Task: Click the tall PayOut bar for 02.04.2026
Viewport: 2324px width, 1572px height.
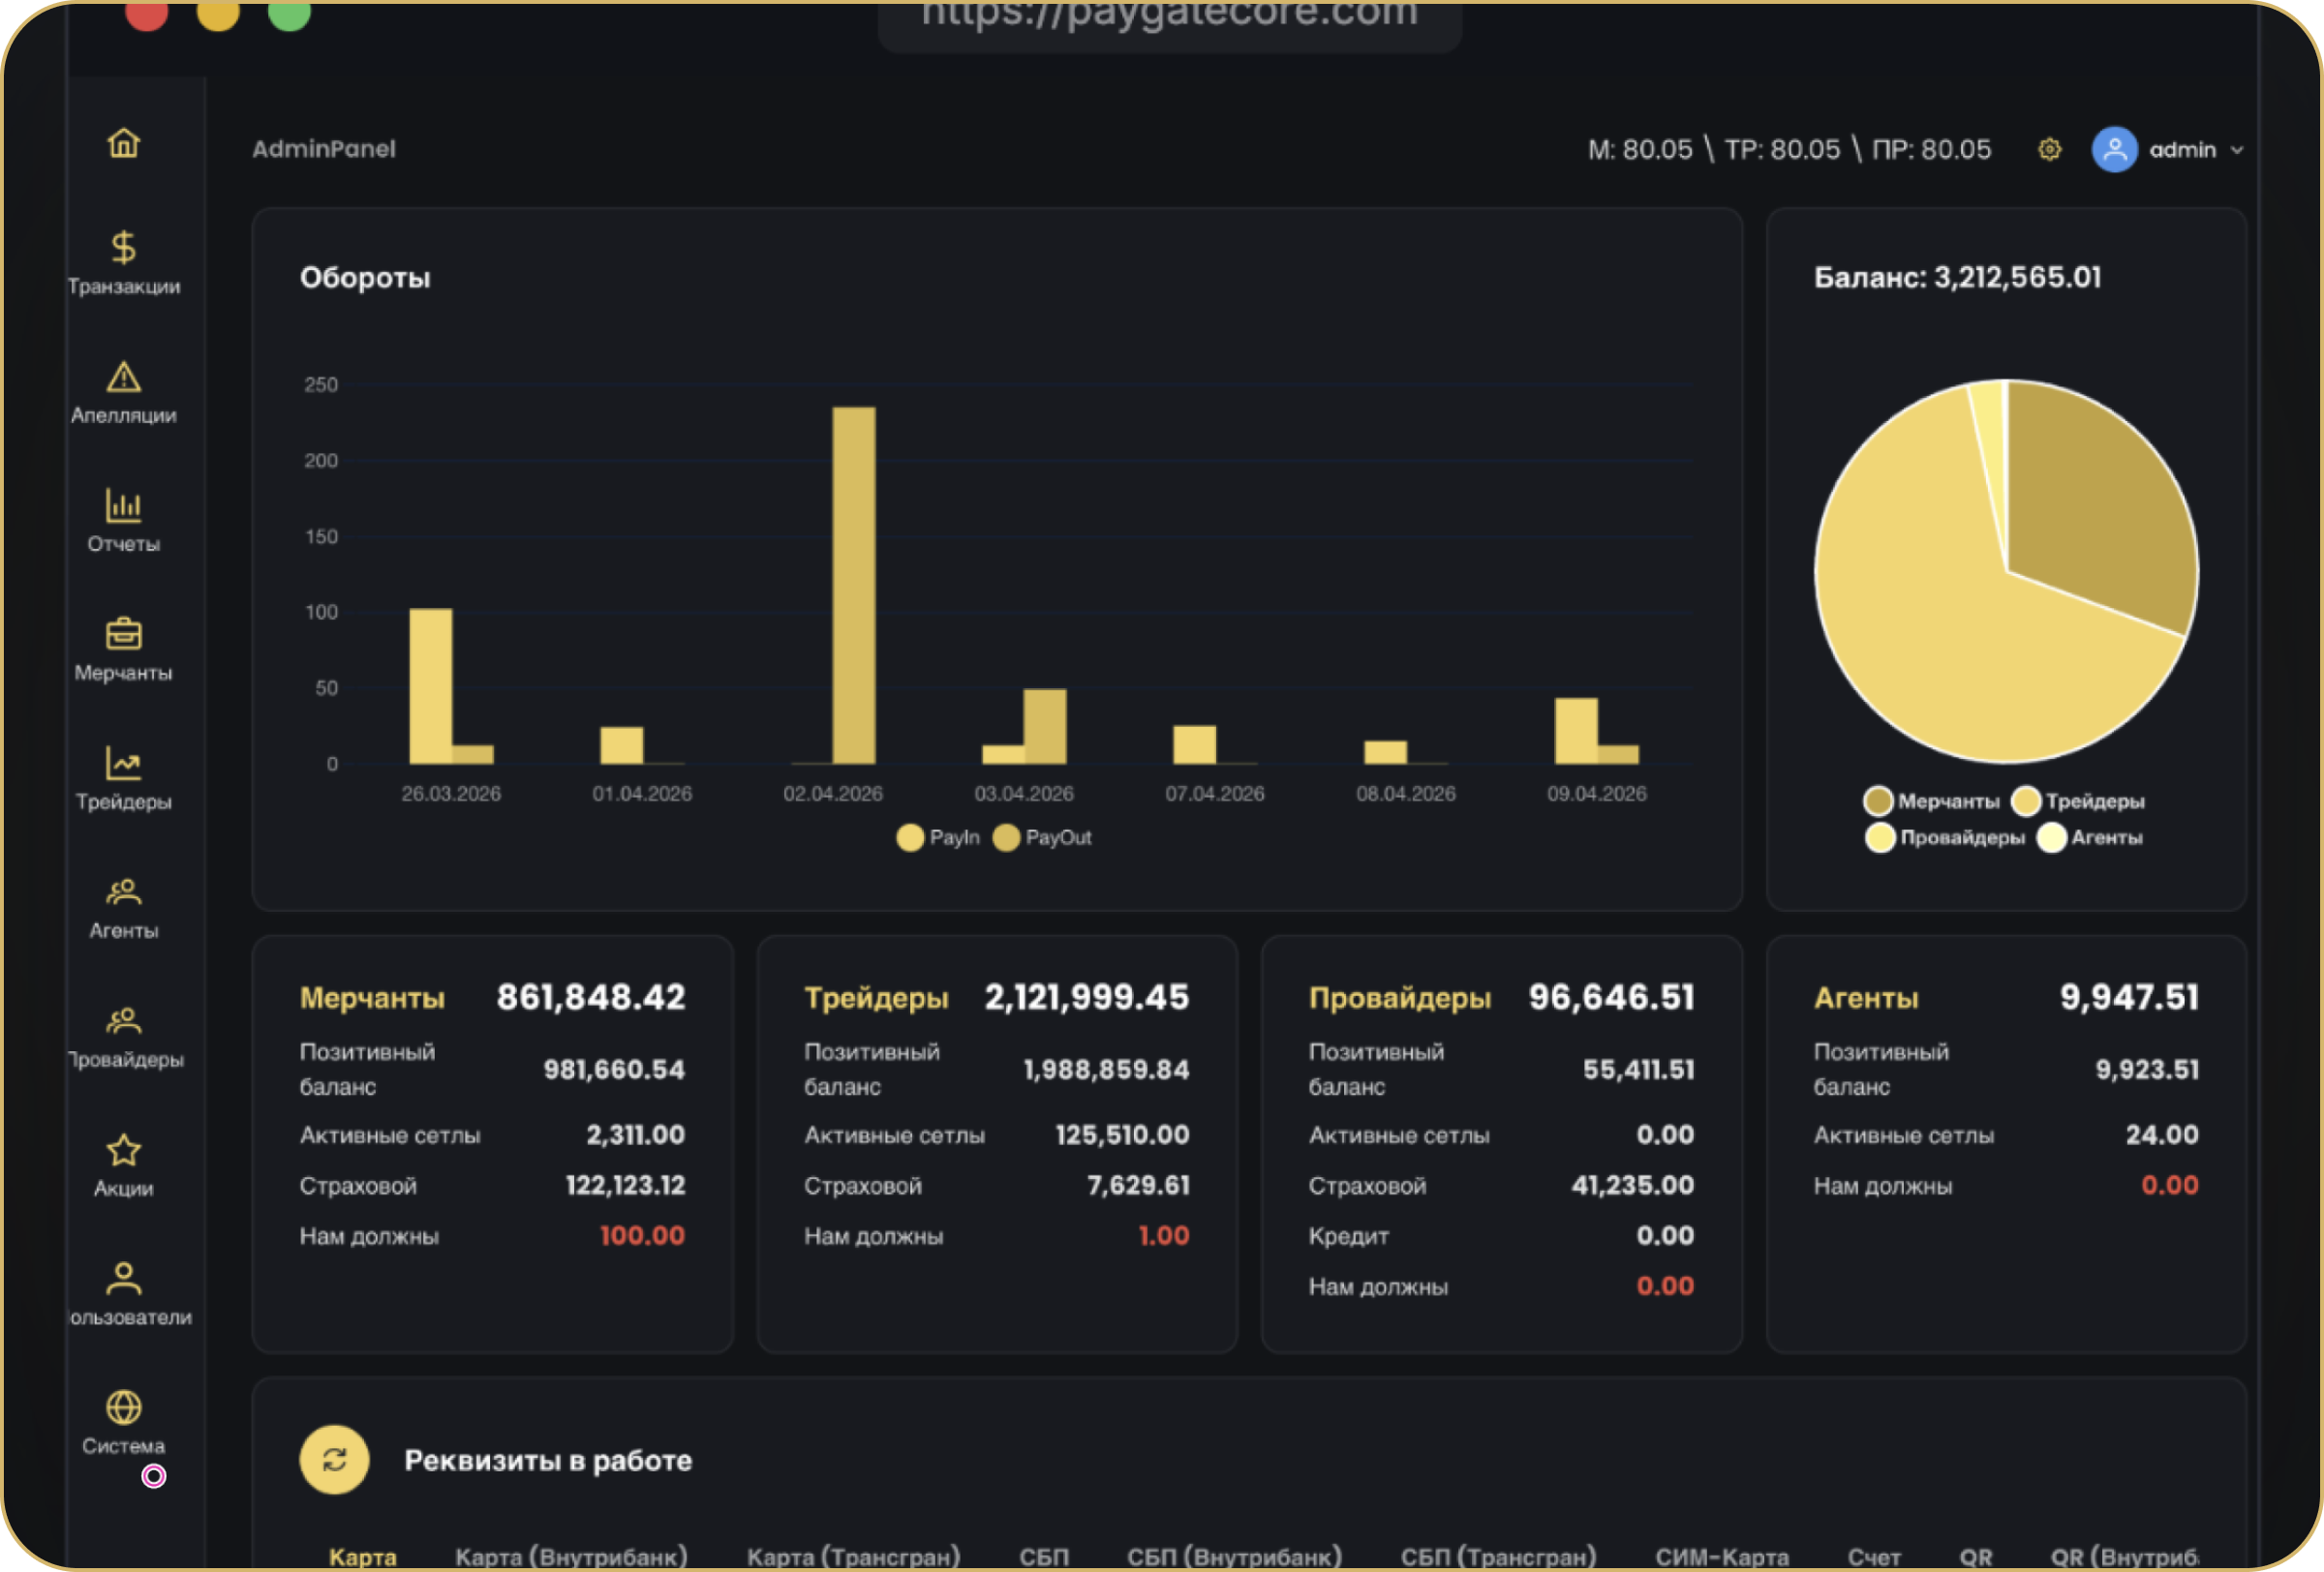Action: [853, 585]
